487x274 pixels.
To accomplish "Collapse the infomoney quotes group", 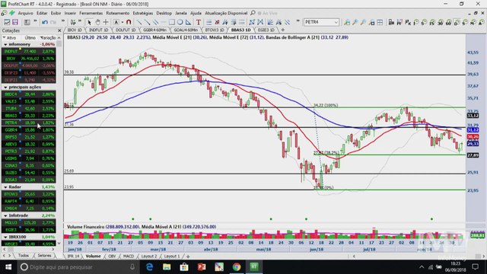I will [5, 44].
